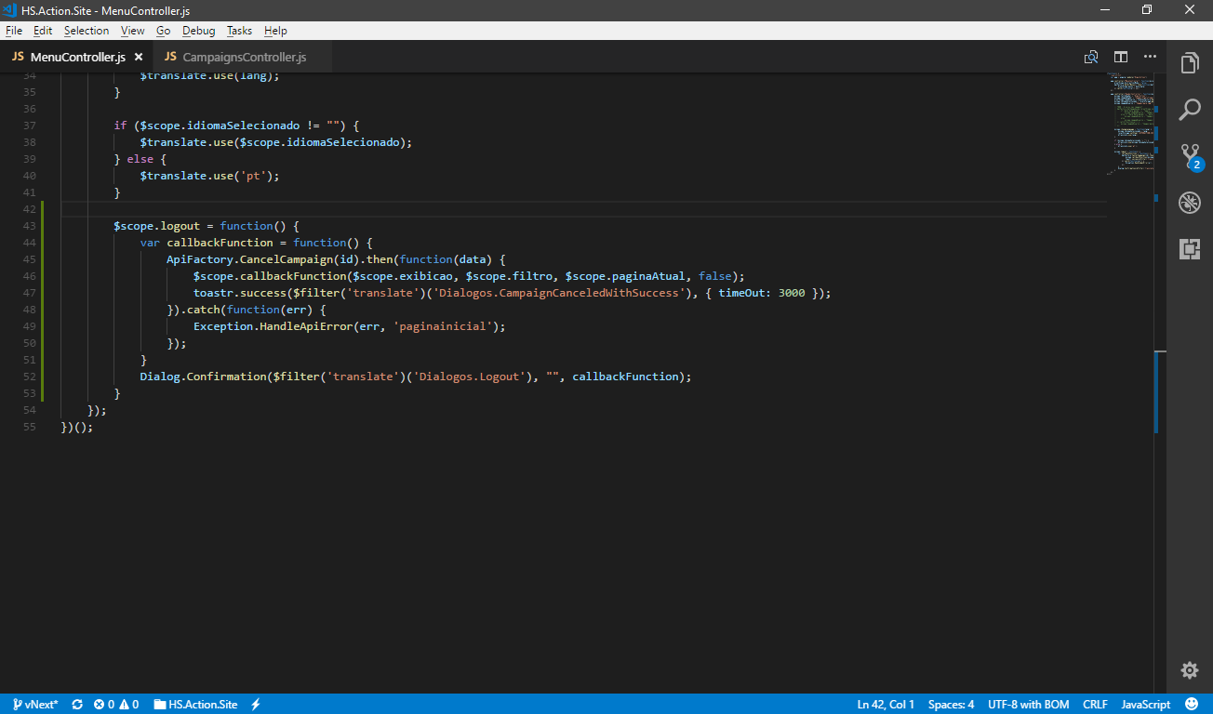Open problems via errors and warnings counter
The image size is (1213, 714).
coord(116,705)
